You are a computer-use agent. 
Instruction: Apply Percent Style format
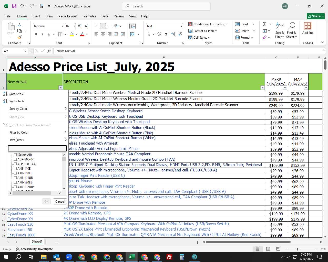point(159,34)
